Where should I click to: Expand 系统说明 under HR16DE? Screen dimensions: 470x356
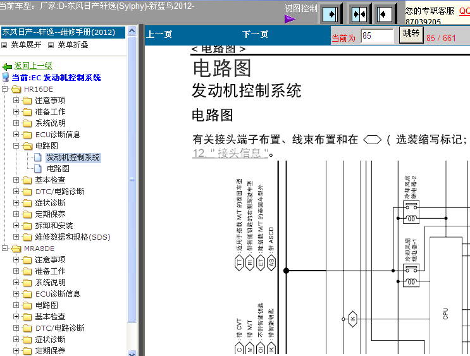pos(16,123)
